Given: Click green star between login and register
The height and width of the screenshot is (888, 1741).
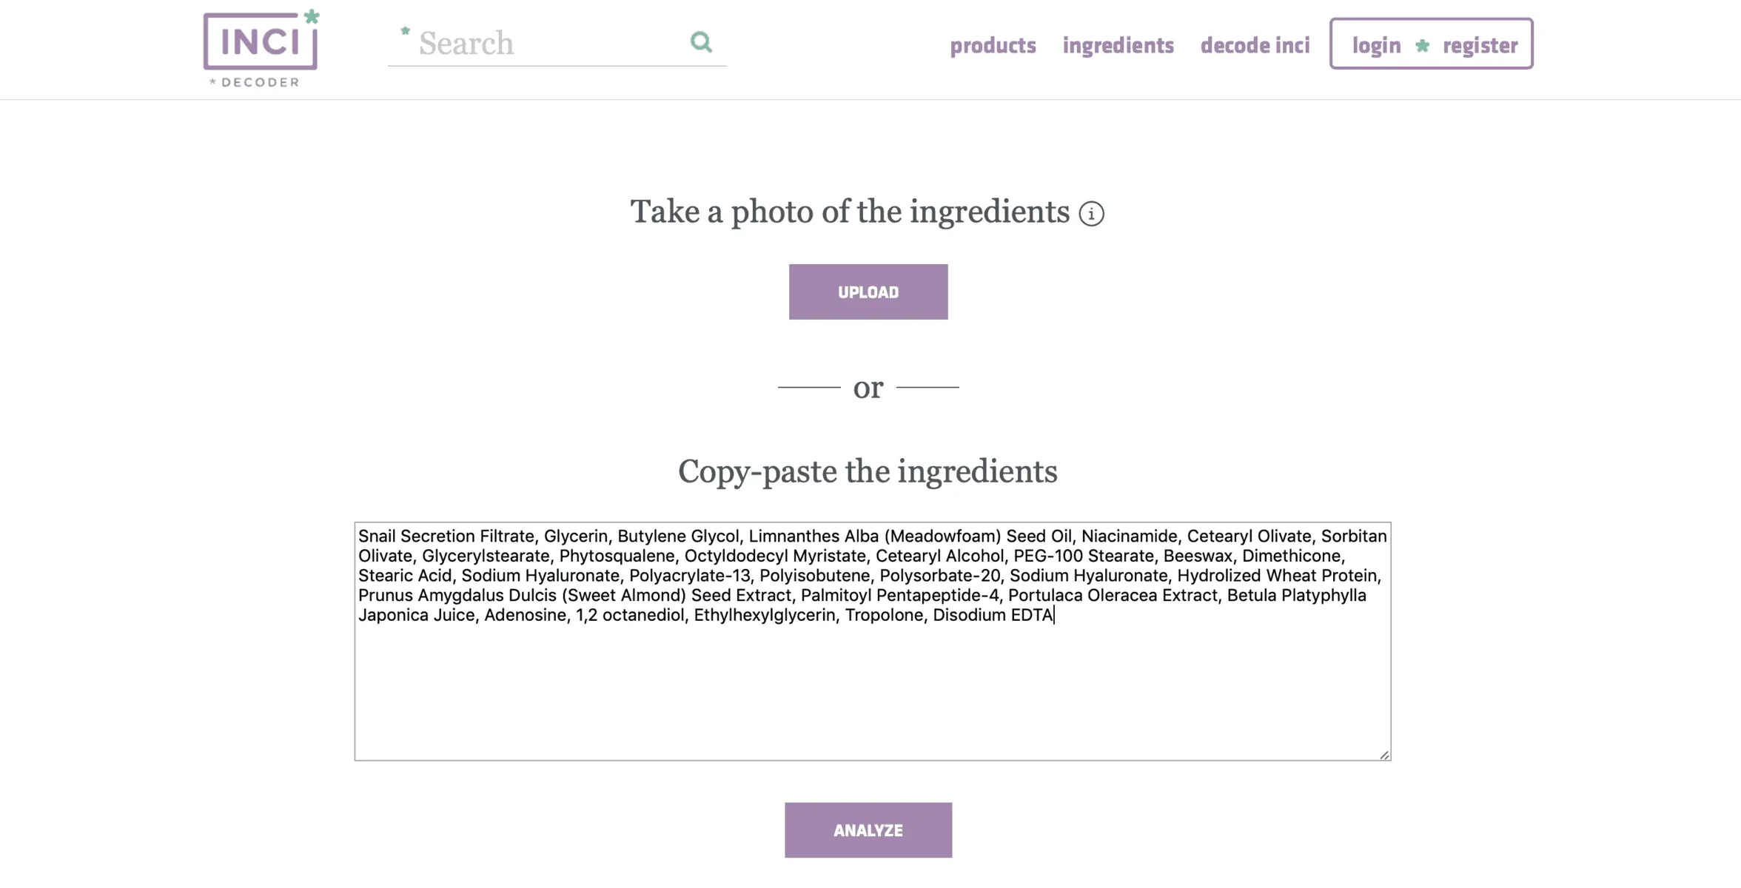Looking at the screenshot, I should point(1422,46).
